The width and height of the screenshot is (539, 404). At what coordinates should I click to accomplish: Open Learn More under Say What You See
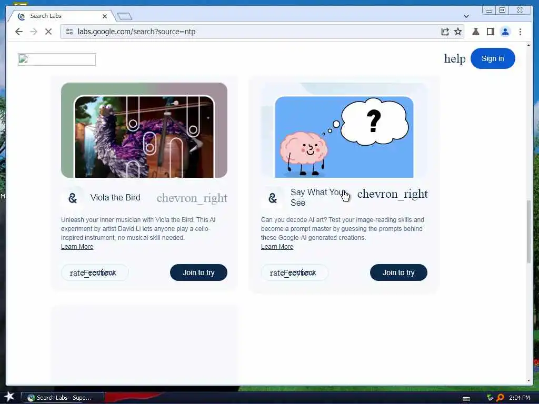[x=277, y=247]
